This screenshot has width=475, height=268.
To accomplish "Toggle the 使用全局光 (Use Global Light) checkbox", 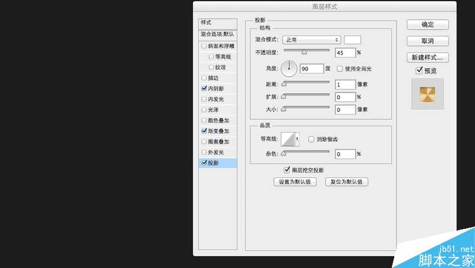I will [340, 69].
